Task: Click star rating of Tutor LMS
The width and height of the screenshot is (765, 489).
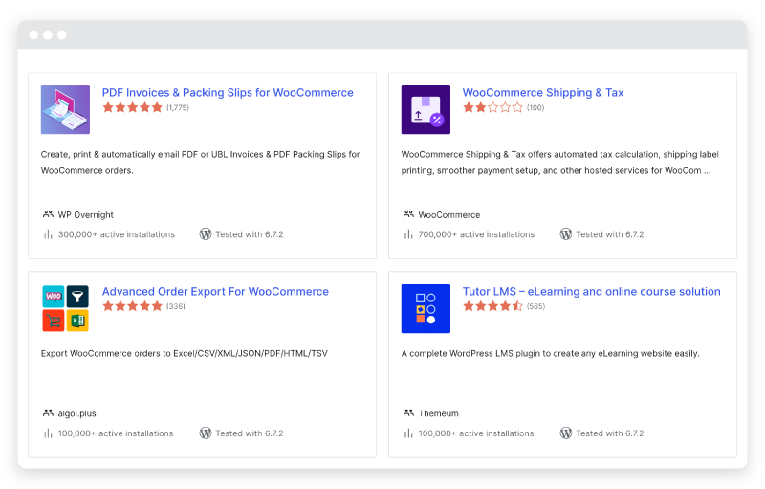Action: pos(492,306)
